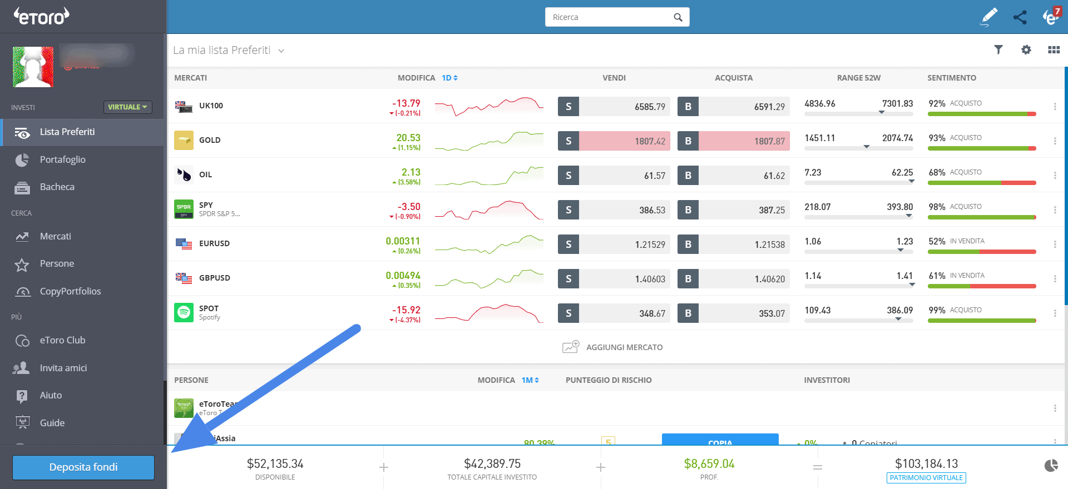Click Buy button for SPOT at 353.07

[734, 313]
